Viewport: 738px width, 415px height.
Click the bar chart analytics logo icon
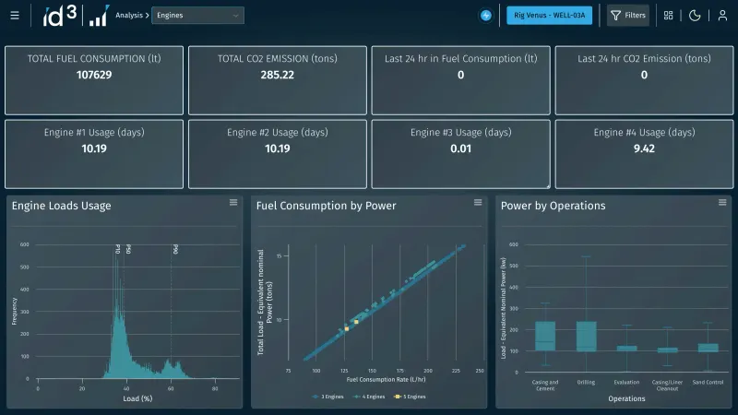[x=100, y=16]
